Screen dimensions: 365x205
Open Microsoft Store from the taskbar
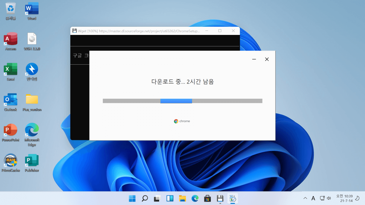207,199
